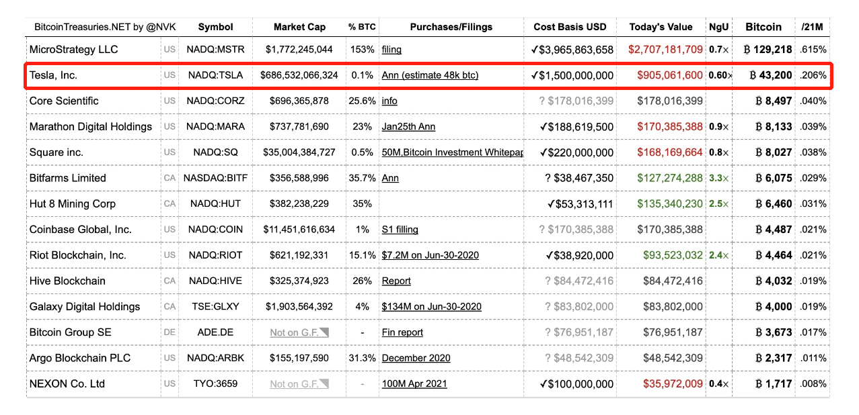Click the Bitcoin symbol beside MicroStrategy's 129,218
The height and width of the screenshot is (415, 859).
pos(747,50)
